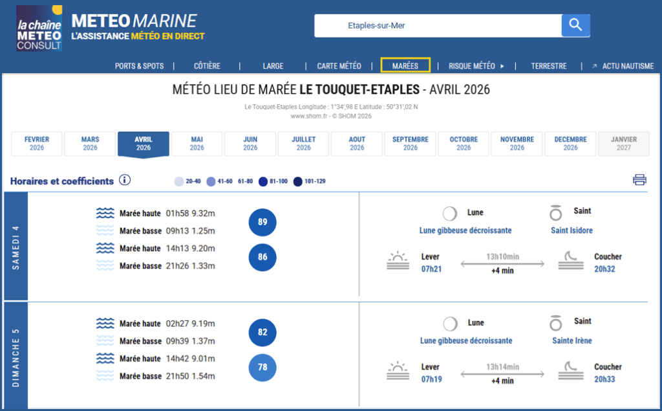Image resolution: width=662 pixels, height=411 pixels.
Task: Open the Actu Nautisme external link
Action: coord(622,66)
